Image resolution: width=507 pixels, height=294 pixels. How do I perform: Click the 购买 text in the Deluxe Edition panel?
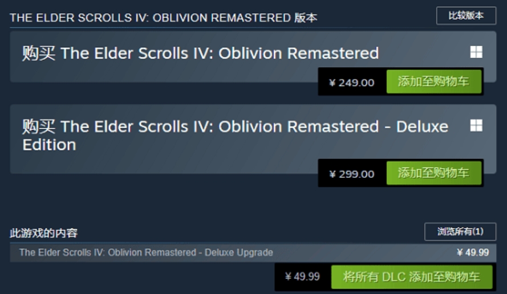39,126
